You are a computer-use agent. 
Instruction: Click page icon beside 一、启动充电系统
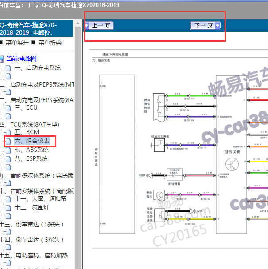point(8,68)
